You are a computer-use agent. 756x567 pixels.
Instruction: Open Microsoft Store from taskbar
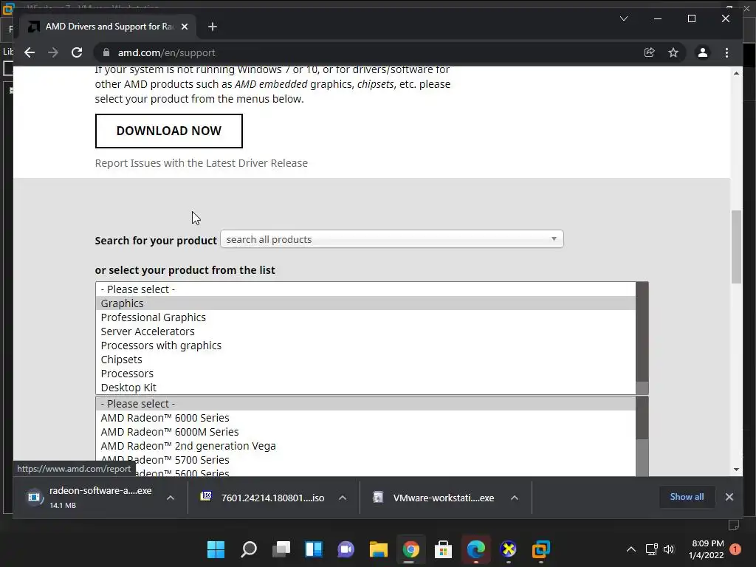(443, 549)
